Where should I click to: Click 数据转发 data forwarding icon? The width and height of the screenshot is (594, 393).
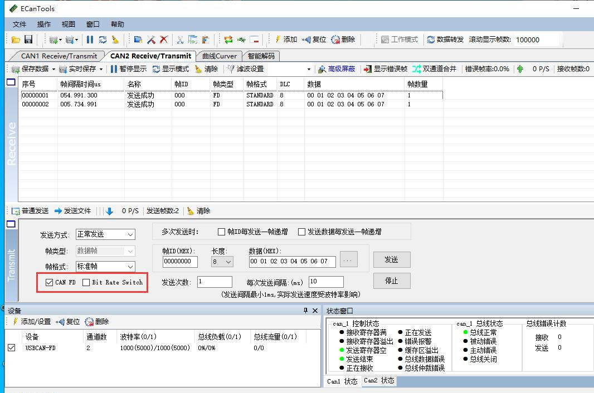tap(445, 40)
